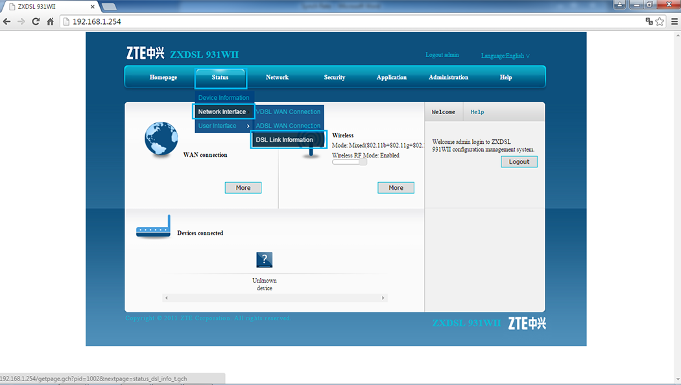Click the Copyright 2011 ZTE Corporation text

coord(208,318)
